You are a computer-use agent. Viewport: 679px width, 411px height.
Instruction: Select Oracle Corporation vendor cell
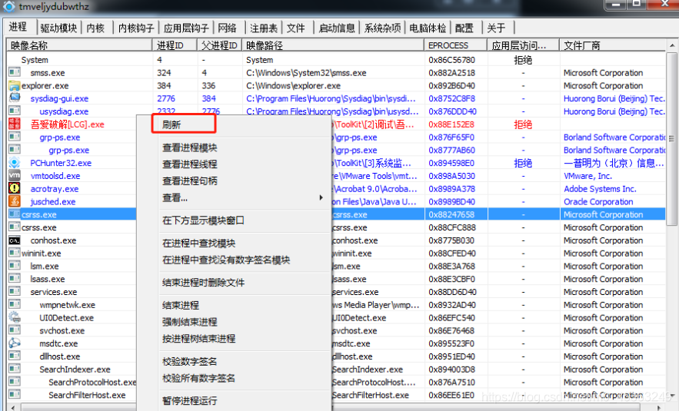pyautogui.click(x=598, y=201)
